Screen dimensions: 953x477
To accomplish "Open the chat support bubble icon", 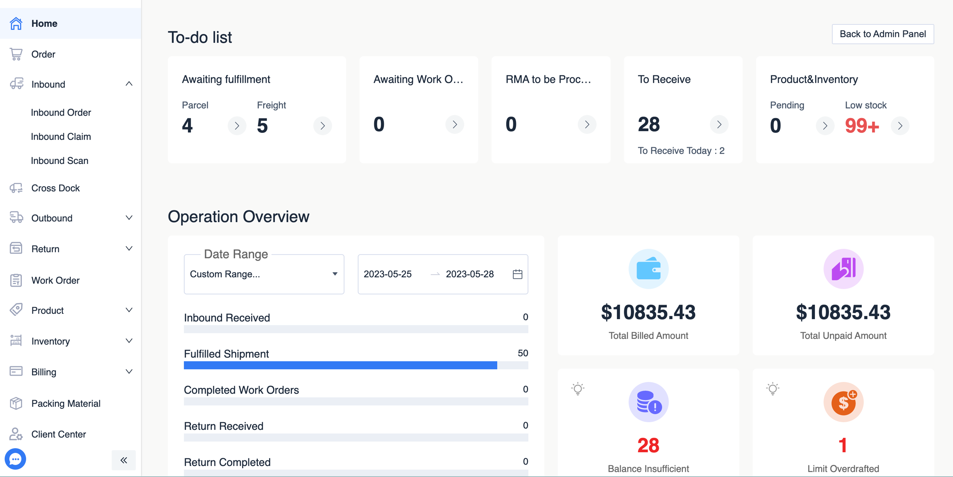I will click(15, 459).
